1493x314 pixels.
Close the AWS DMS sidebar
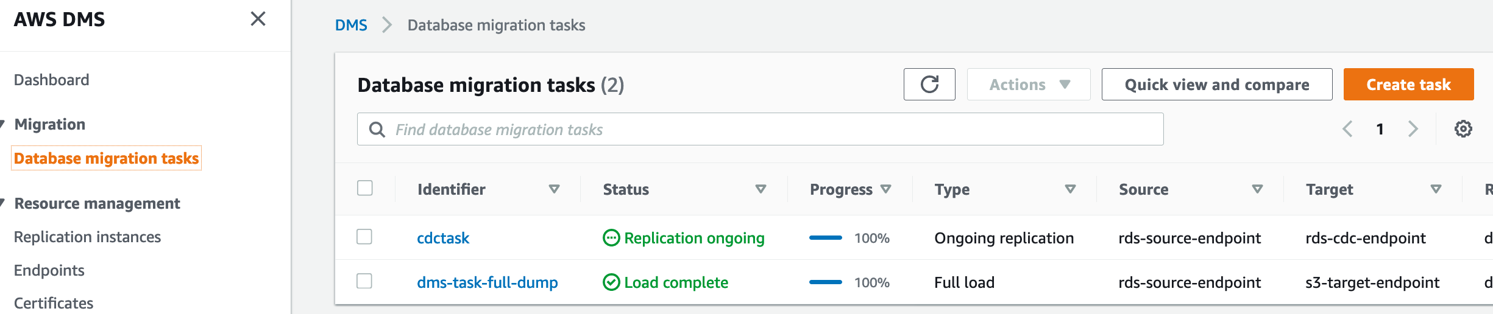tap(258, 19)
